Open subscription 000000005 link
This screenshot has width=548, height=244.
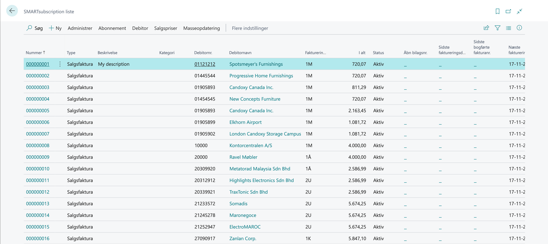coord(38,111)
